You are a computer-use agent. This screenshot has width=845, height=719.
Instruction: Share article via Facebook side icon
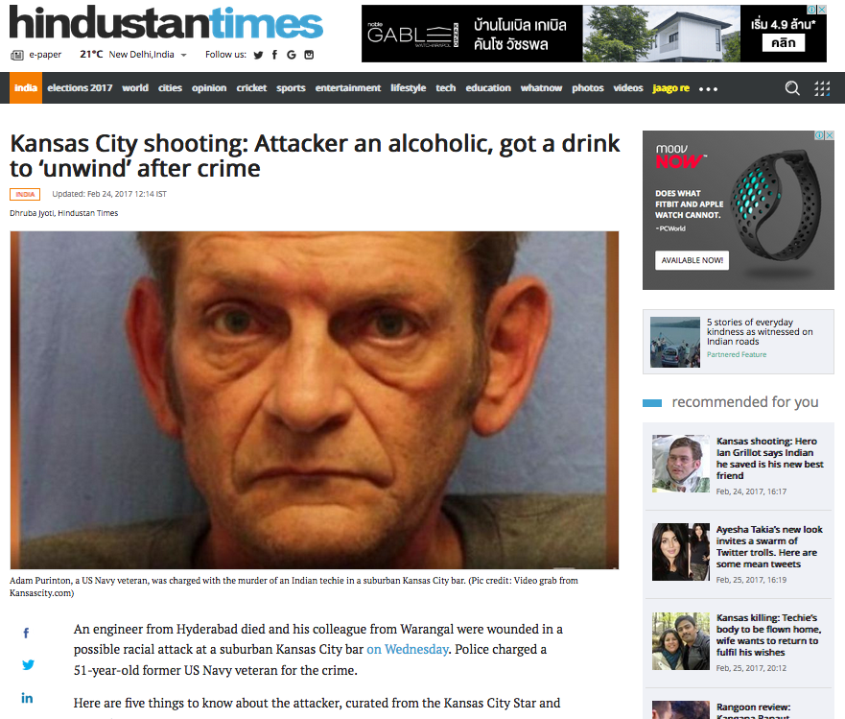pyautogui.click(x=26, y=633)
